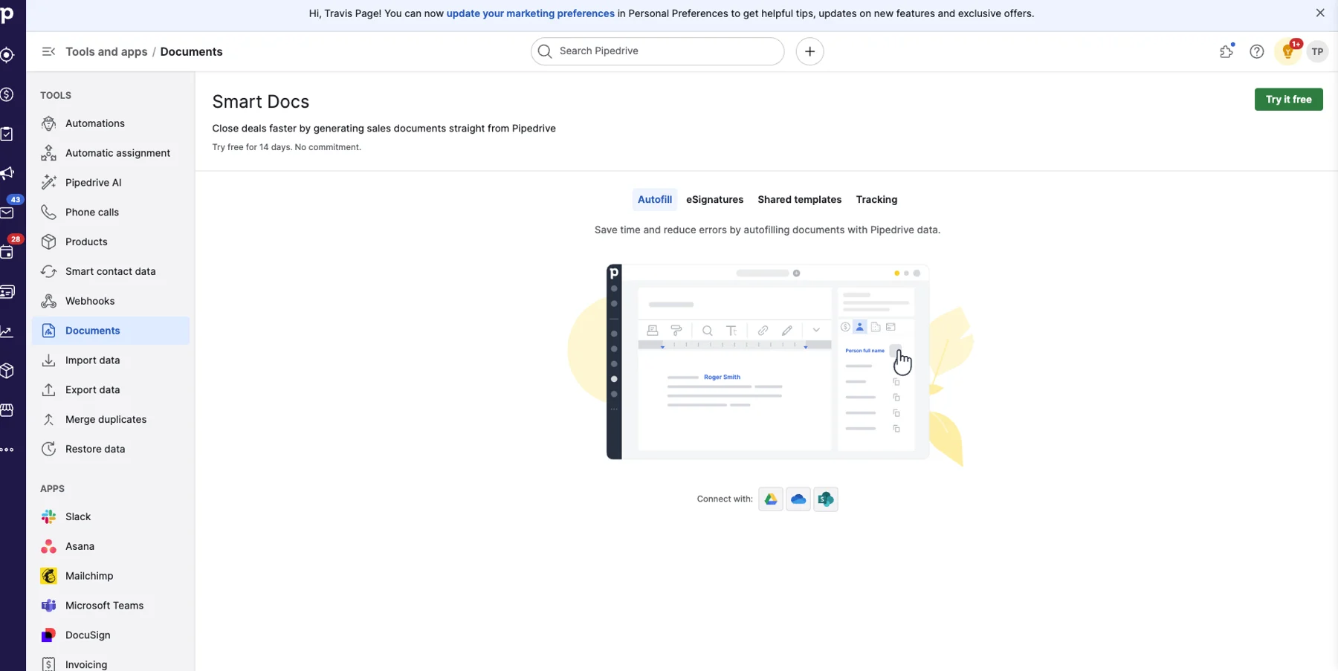Open Merge duplicates tool
1338x671 pixels.
coord(111,420)
